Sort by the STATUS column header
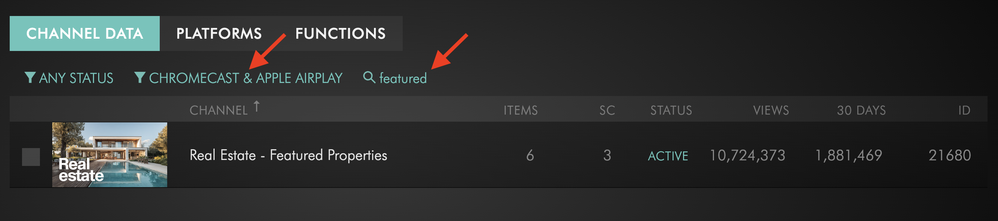 click(671, 110)
